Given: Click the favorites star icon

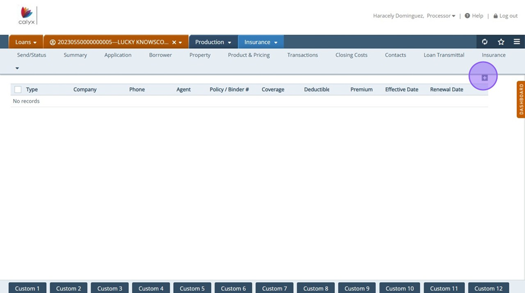Looking at the screenshot, I should click(501, 42).
